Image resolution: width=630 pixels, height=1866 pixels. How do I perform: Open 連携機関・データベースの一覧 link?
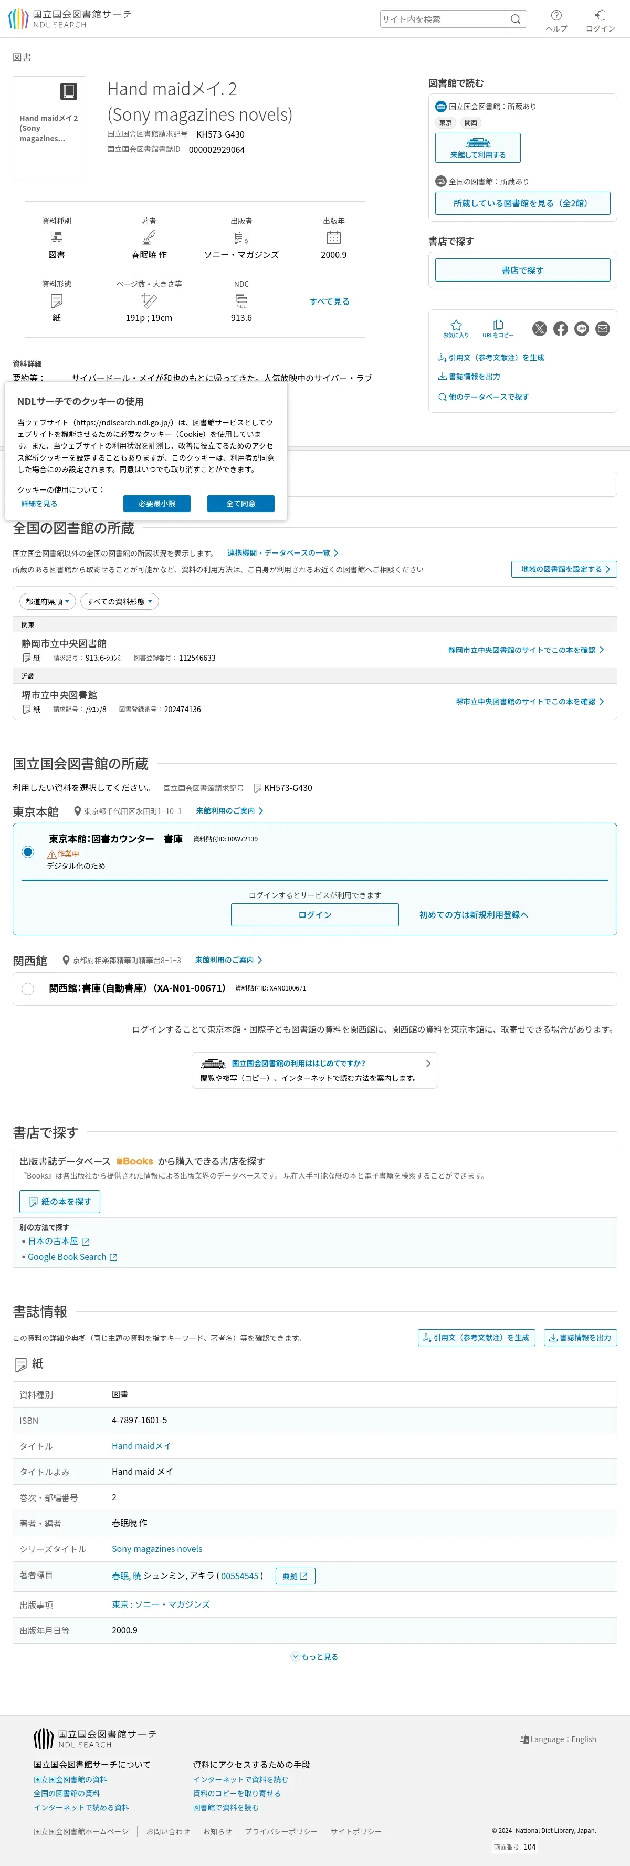[x=282, y=552]
